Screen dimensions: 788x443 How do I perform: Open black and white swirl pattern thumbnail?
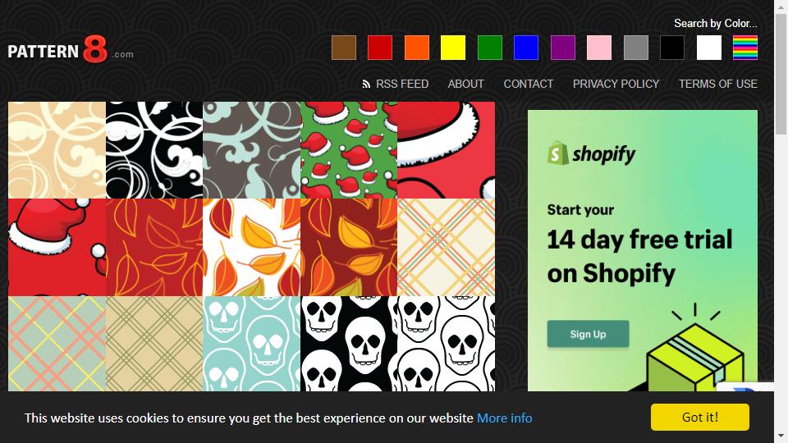[x=154, y=150]
